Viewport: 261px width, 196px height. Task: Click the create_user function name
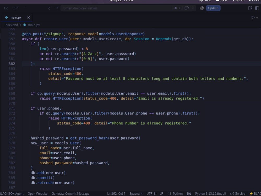pos(56,39)
